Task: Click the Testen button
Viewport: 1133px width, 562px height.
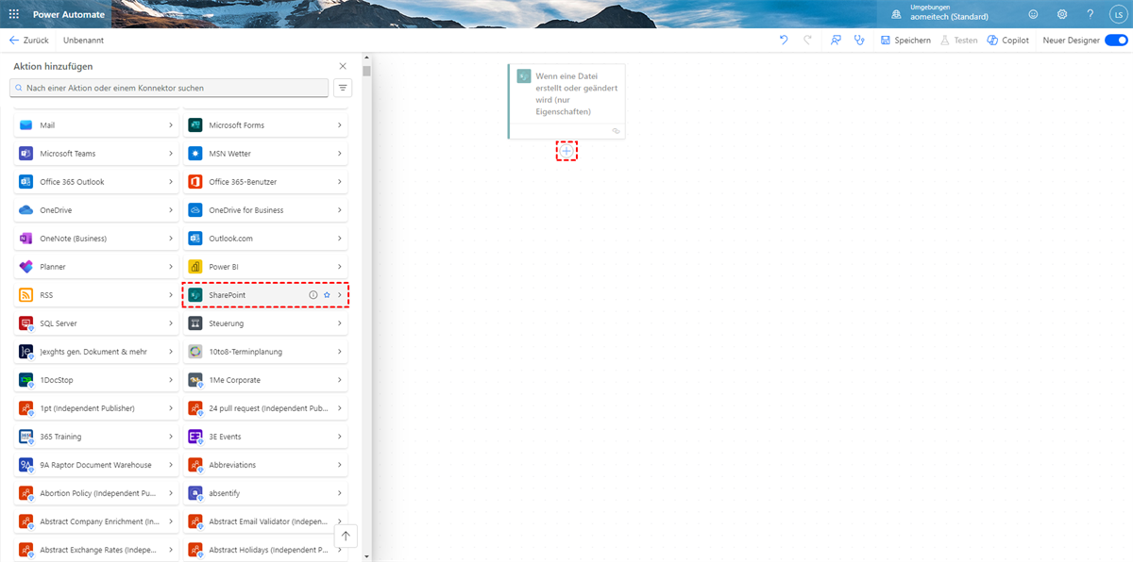Action: 958,41
